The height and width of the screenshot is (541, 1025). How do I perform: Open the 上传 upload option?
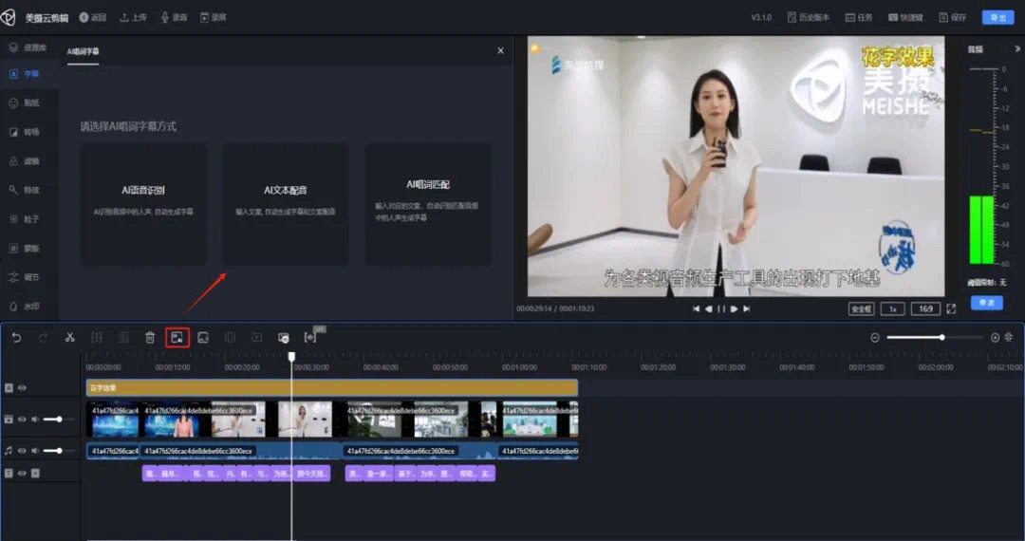[x=134, y=18]
